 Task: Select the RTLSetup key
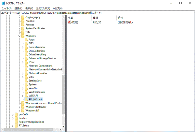(24, 125)
